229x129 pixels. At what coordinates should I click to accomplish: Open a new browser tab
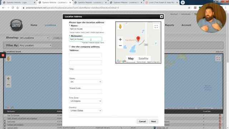point(182,3)
